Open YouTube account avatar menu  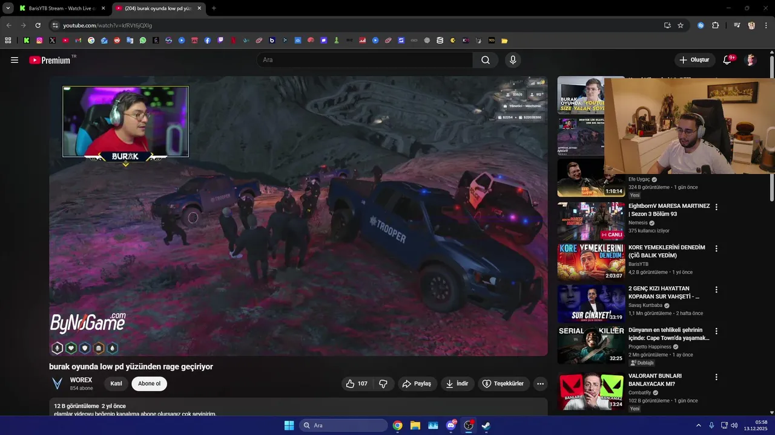(x=751, y=60)
